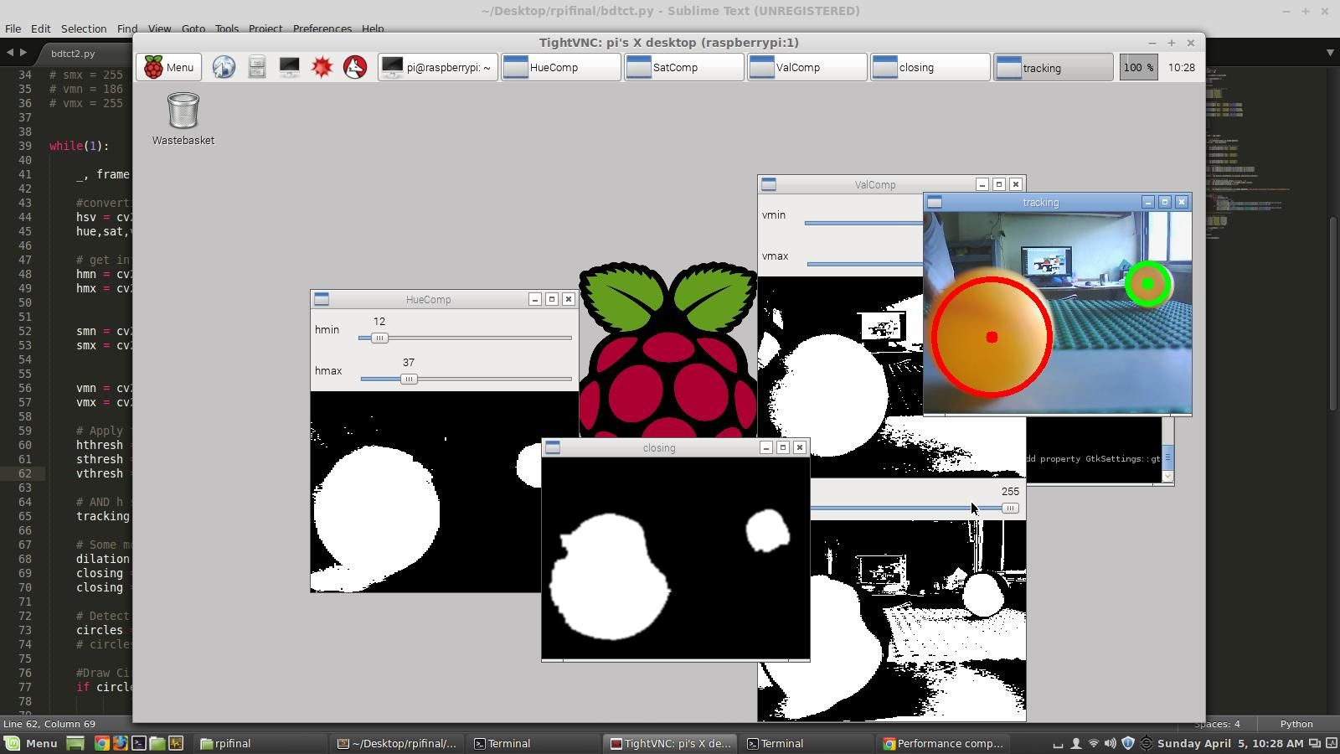Screen dimensions: 1340x754
Task: Open the file manager on the Pi panel
Action: click(255, 67)
